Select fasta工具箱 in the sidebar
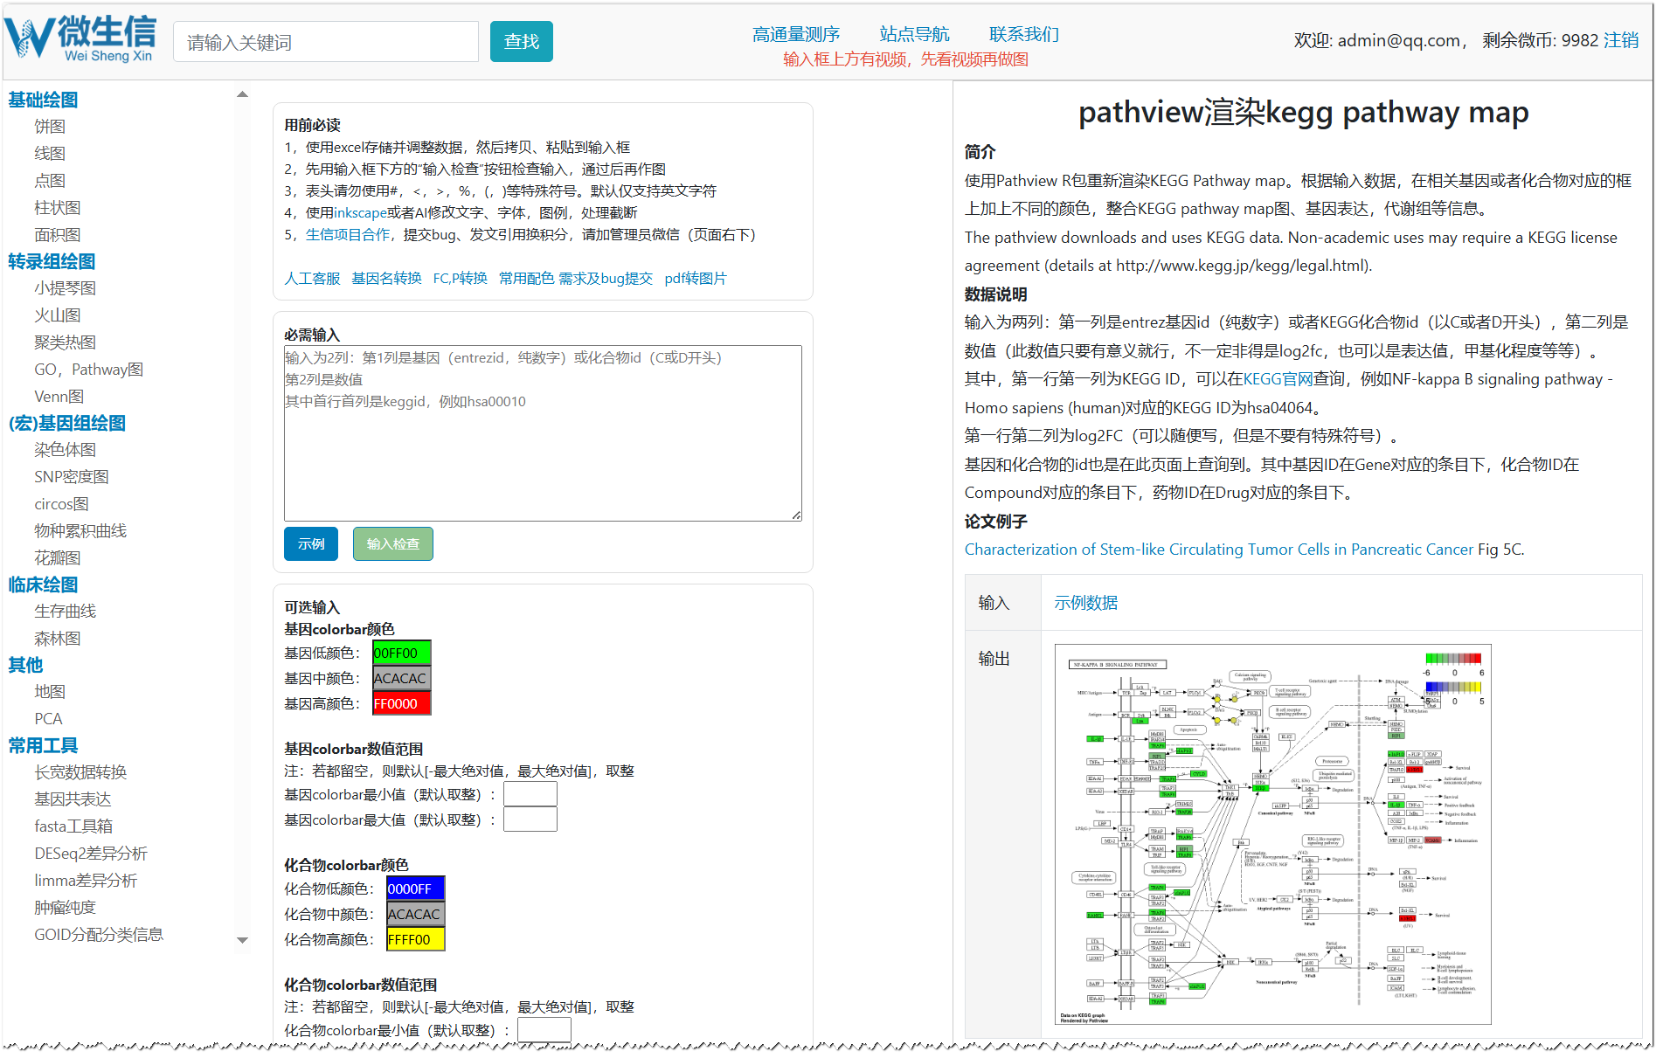Screen dimensions: 1656x1058 pos(73,826)
